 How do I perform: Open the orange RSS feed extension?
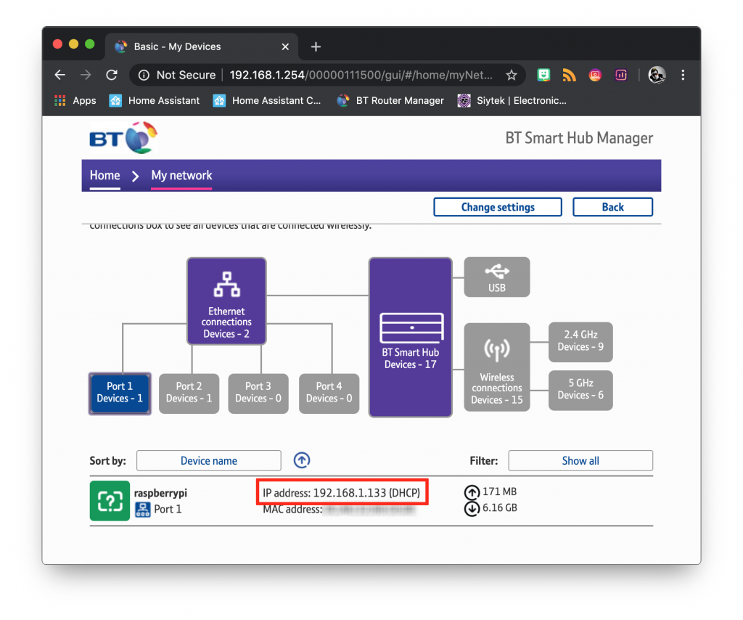(x=569, y=75)
